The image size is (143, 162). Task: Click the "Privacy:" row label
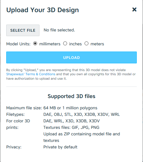[14, 147]
